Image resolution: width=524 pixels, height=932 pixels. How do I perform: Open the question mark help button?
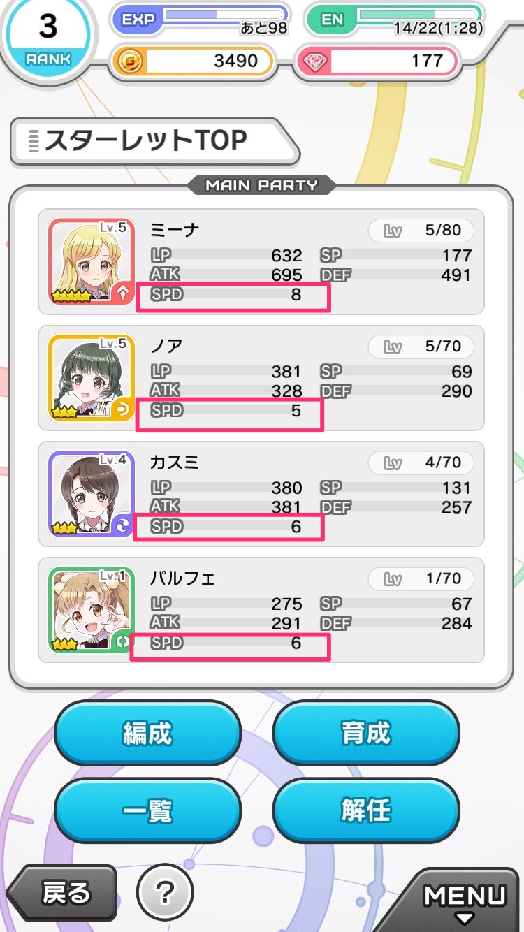click(165, 892)
